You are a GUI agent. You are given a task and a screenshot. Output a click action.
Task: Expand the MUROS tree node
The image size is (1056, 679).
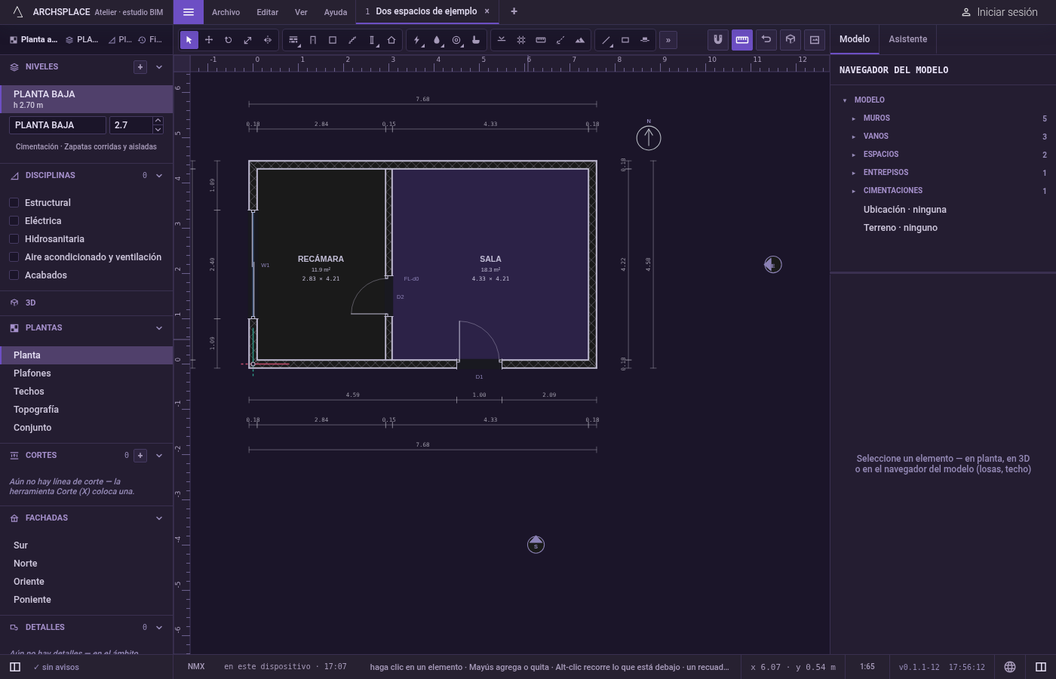(x=854, y=118)
